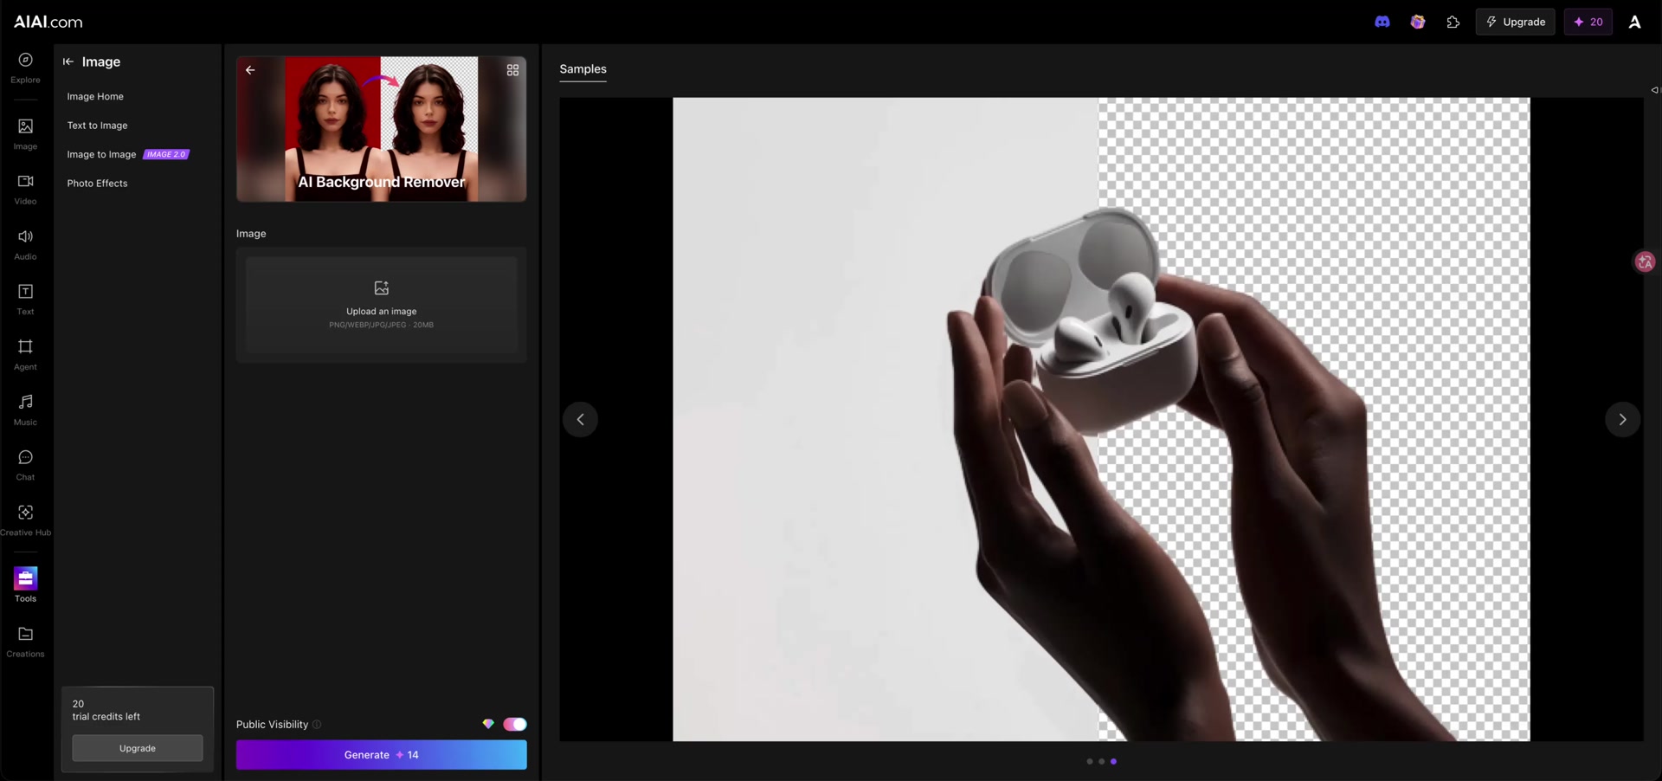
Task: Click the Upload an image area
Action: point(381,305)
